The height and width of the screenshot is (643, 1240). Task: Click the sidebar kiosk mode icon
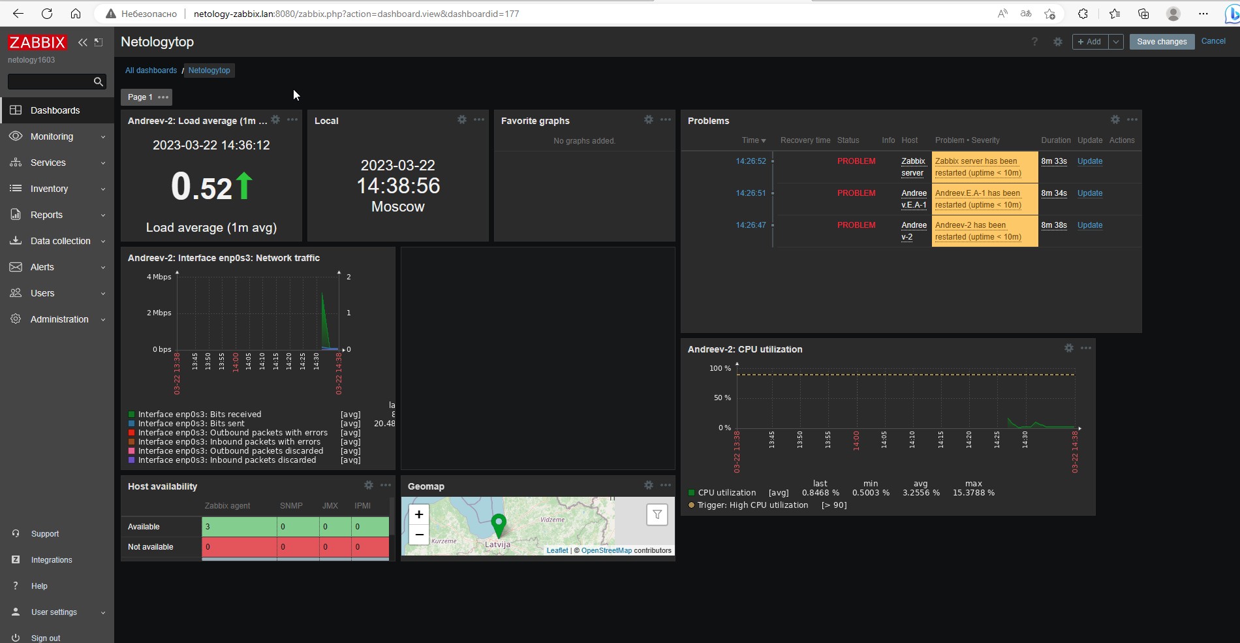pyautogui.click(x=99, y=42)
